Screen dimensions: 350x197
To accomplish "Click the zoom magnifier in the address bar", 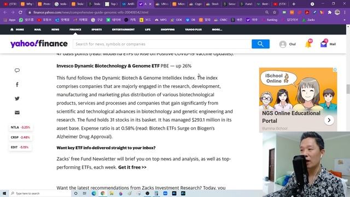I will (267, 12).
